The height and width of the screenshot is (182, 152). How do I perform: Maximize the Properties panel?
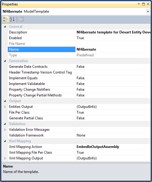[143, 4]
